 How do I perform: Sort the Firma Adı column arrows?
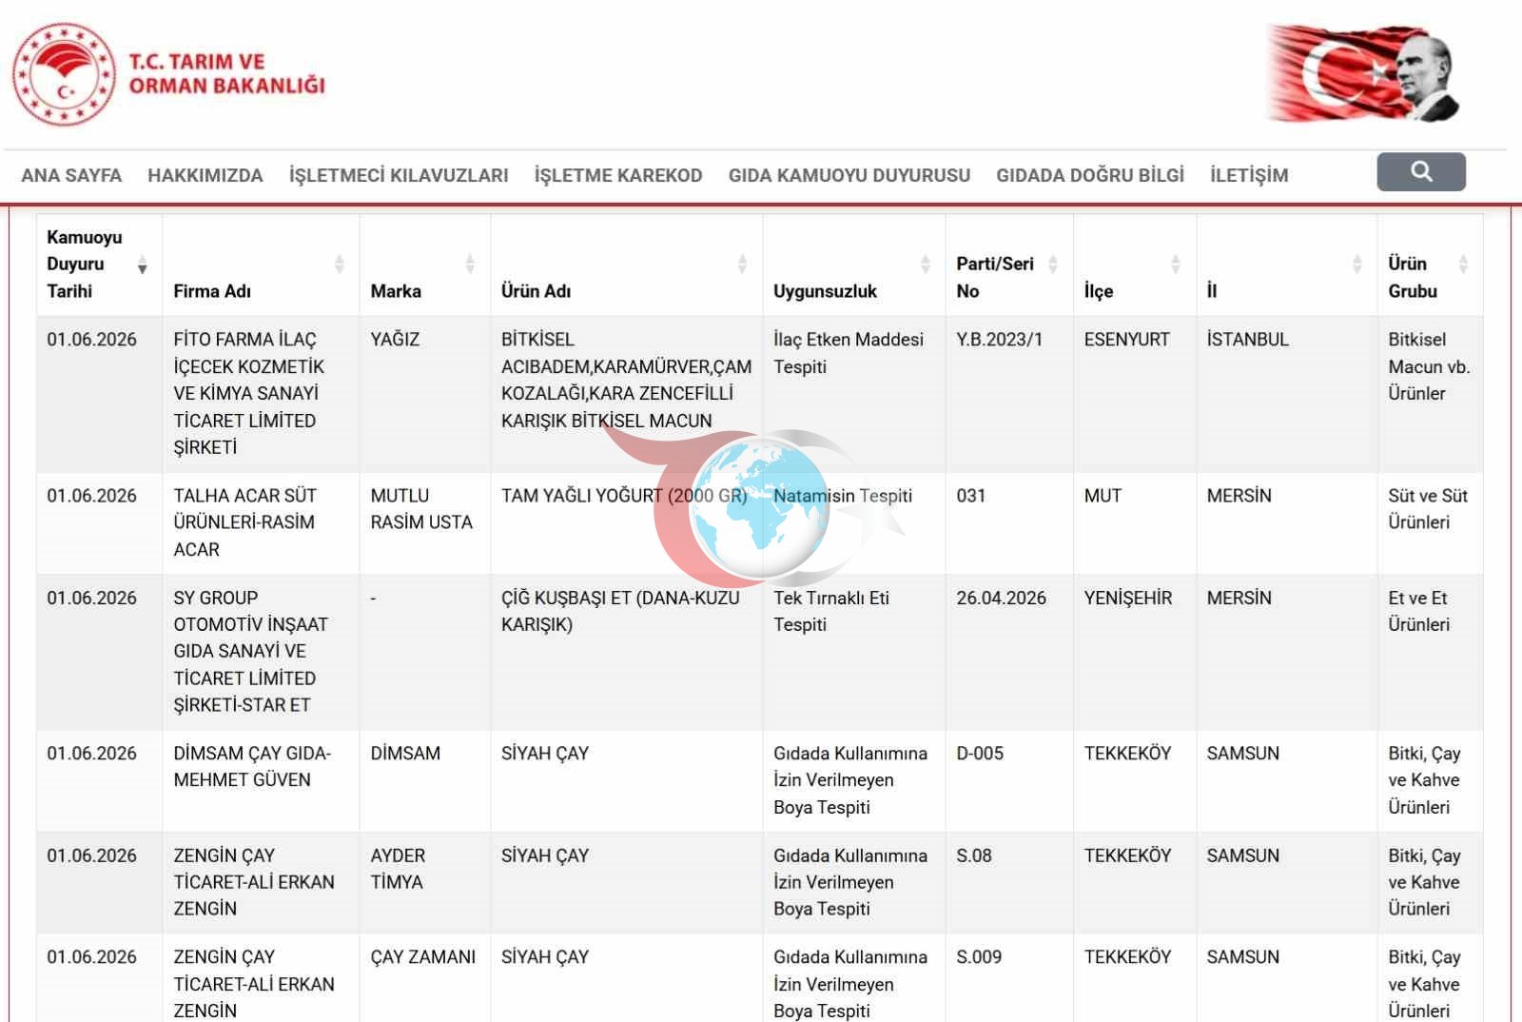[x=340, y=265]
